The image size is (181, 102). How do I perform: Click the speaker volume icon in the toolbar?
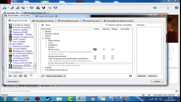coord(155,8)
